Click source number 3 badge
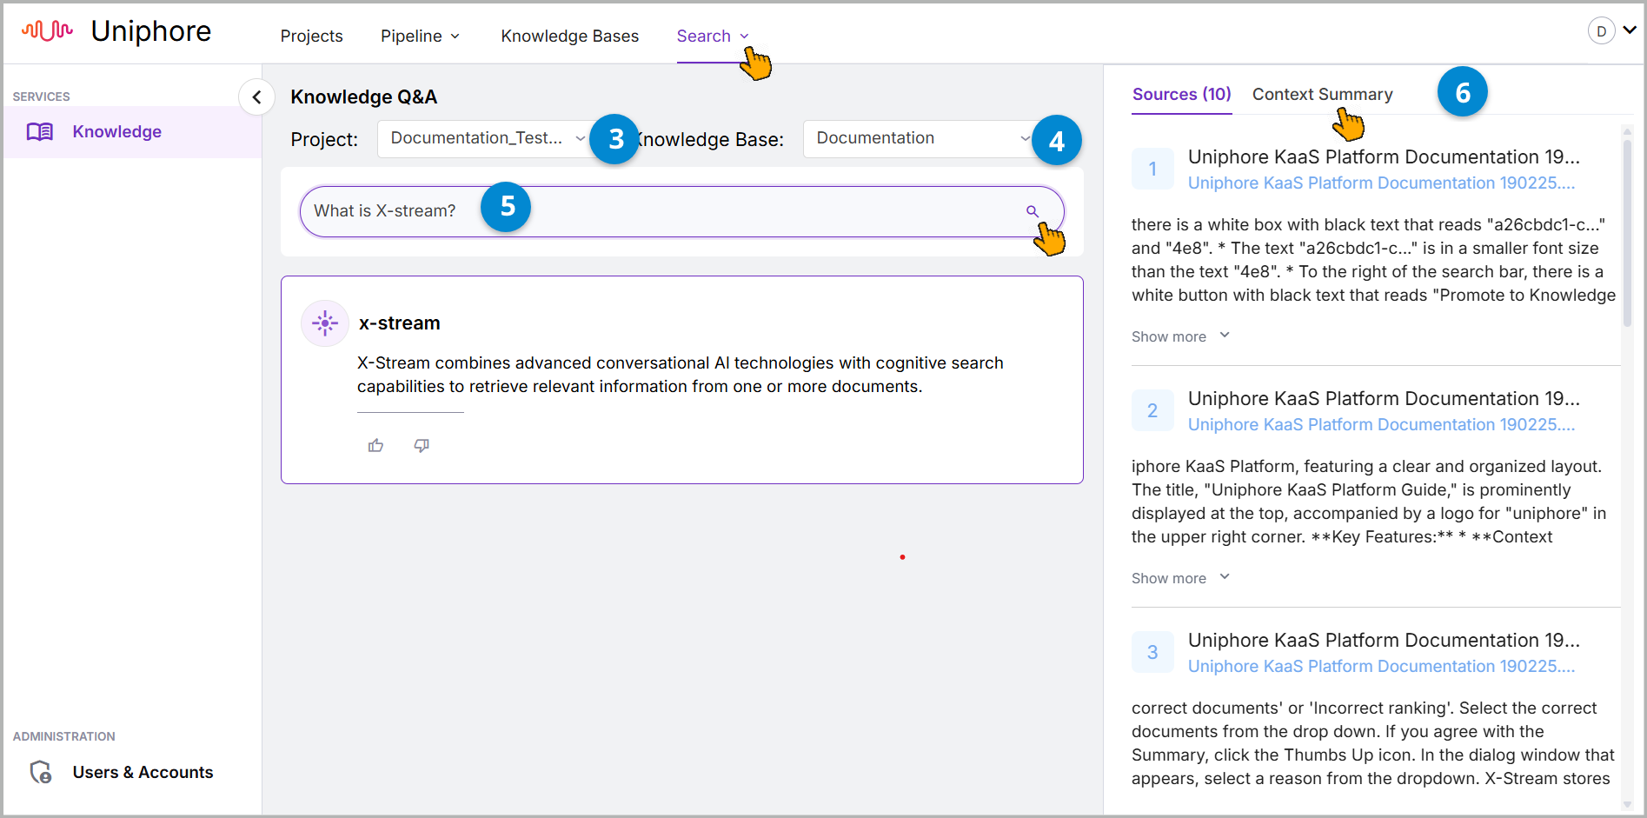 pyautogui.click(x=1152, y=652)
